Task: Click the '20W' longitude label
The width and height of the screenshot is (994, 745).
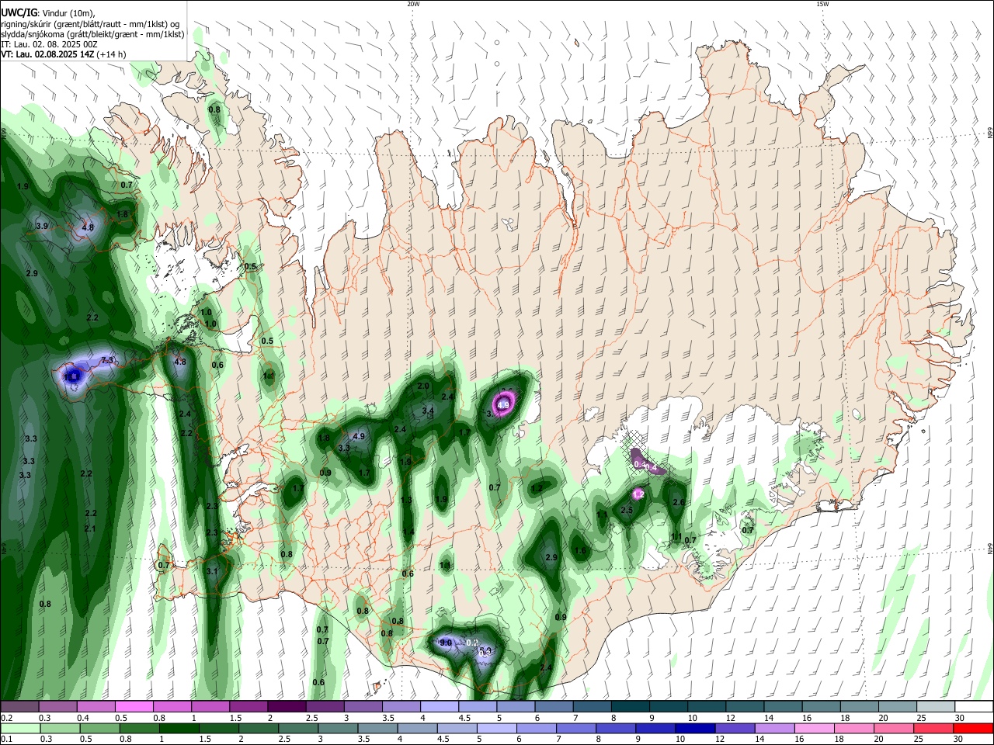Action: [x=414, y=4]
